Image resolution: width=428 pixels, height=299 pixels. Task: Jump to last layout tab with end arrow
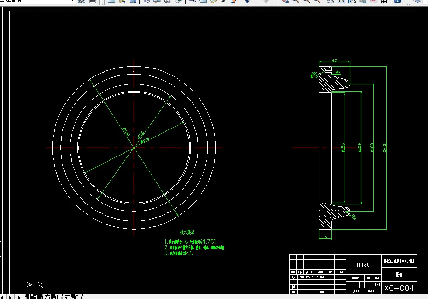pyautogui.click(x=19, y=297)
